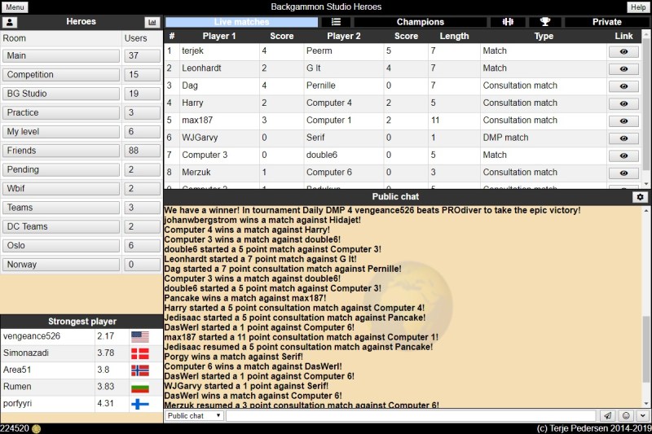The width and height of the screenshot is (652, 434).
Task: Watch Dag vs Pernille match via eye icon
Action: click(623, 86)
